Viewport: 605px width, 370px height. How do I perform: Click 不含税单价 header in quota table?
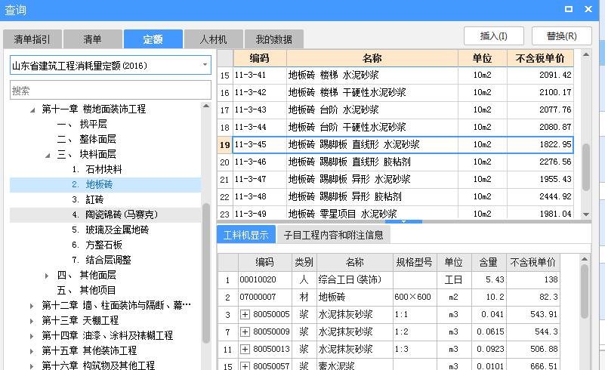[x=540, y=58]
